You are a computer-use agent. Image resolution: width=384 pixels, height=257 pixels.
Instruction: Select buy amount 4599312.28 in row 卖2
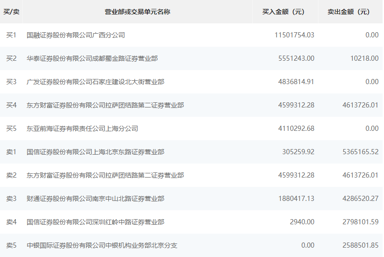[297, 175]
